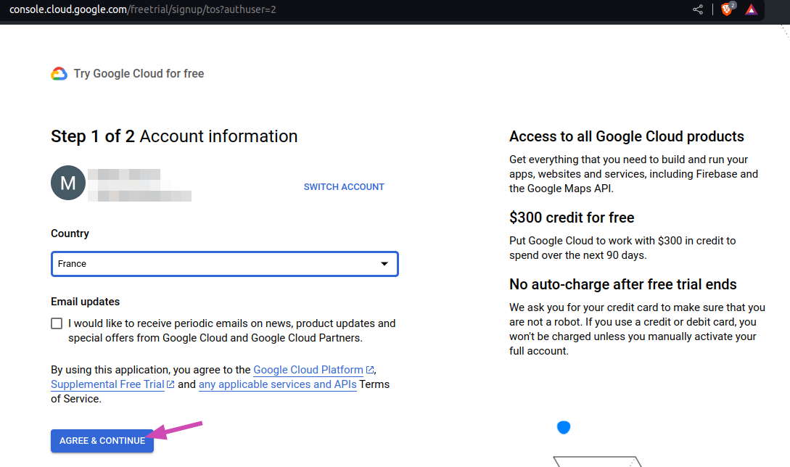Click 'Access to all Google Cloud products' heading
Image resolution: width=790 pixels, height=467 pixels.
[627, 136]
